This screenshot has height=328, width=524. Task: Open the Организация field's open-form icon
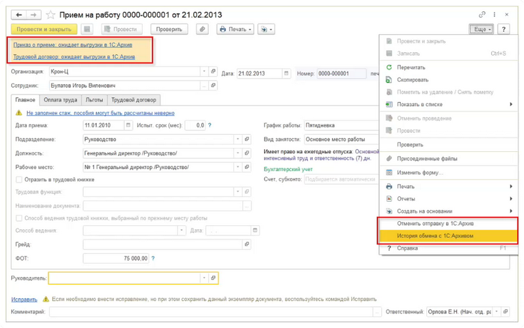[x=214, y=72]
